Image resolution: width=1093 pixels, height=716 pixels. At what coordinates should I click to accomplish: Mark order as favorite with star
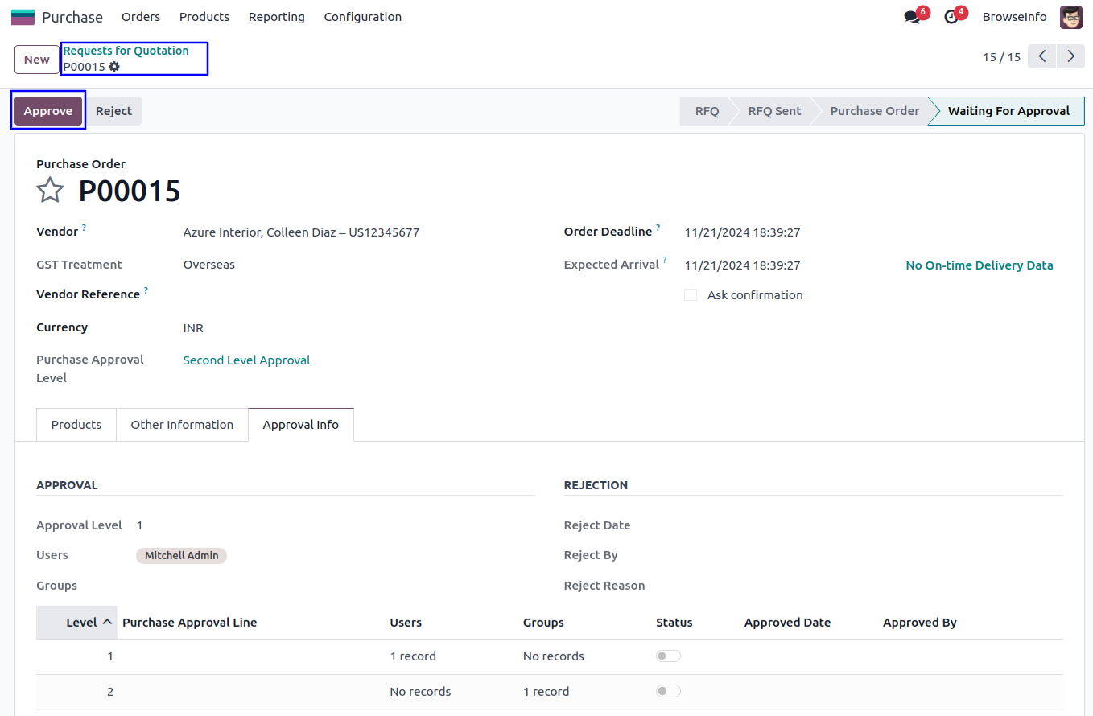point(50,191)
